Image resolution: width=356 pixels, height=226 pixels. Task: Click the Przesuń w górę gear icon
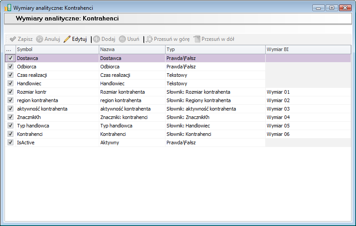149,39
